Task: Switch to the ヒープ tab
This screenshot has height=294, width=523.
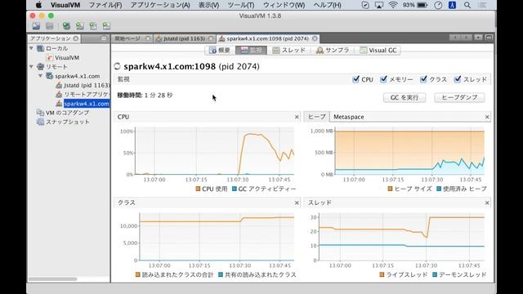Action: coord(316,117)
